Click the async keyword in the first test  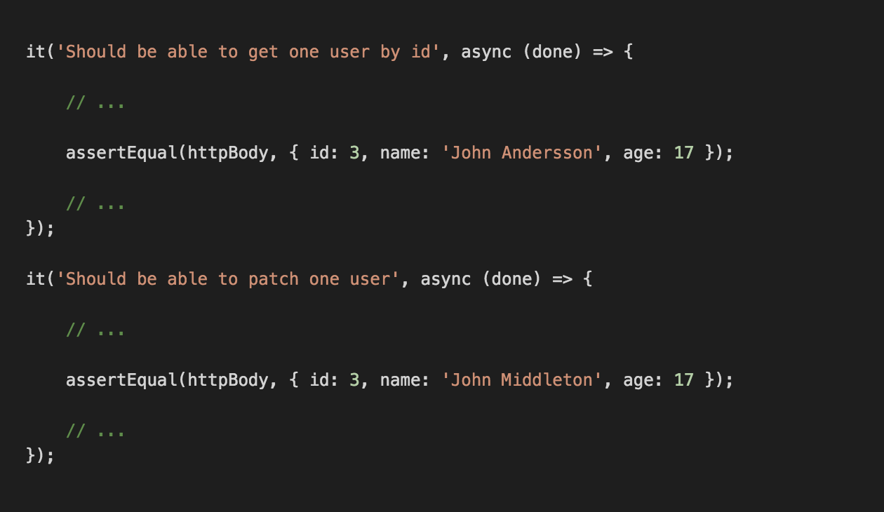(x=486, y=52)
